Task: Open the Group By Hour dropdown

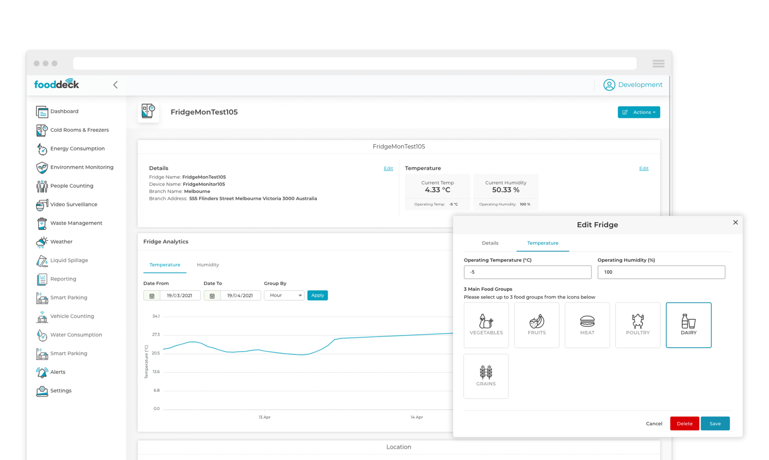Action: click(284, 296)
